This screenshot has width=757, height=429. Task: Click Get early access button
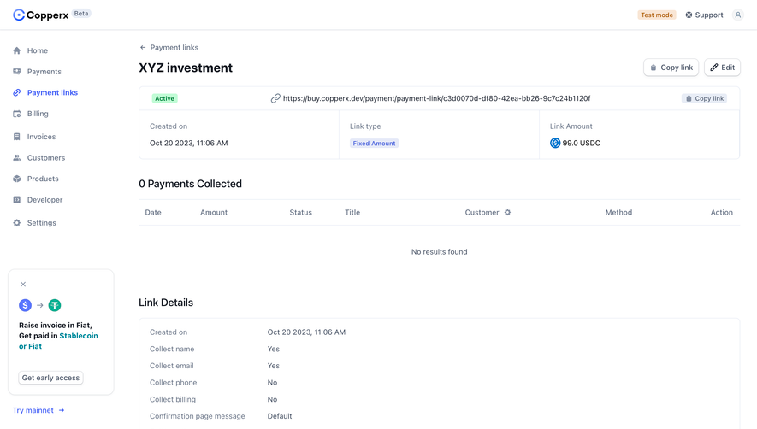50,378
